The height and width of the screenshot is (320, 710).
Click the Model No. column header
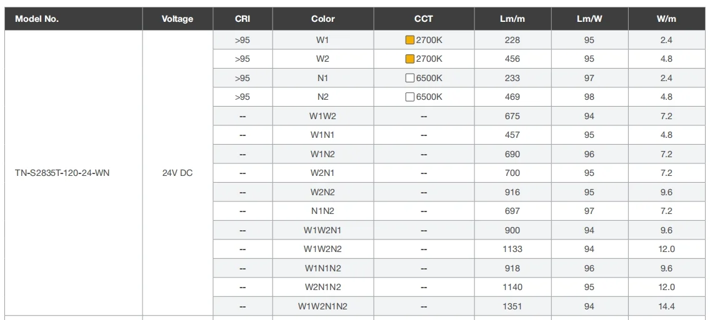pos(37,19)
